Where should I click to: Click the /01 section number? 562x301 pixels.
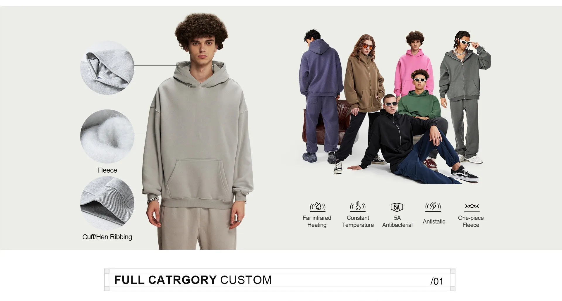pyautogui.click(x=437, y=281)
